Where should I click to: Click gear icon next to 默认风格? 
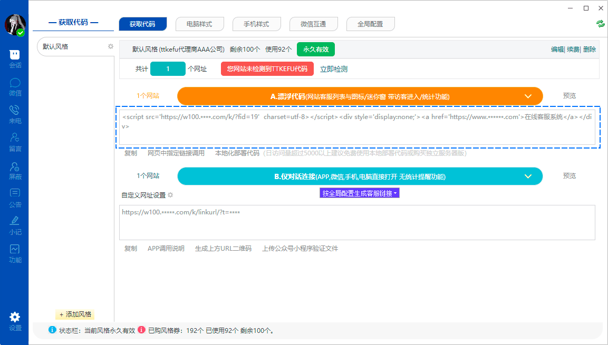tap(111, 46)
